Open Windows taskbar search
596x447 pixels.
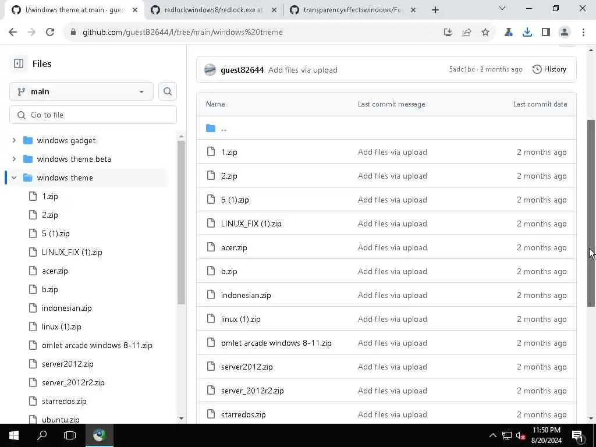pos(42,435)
